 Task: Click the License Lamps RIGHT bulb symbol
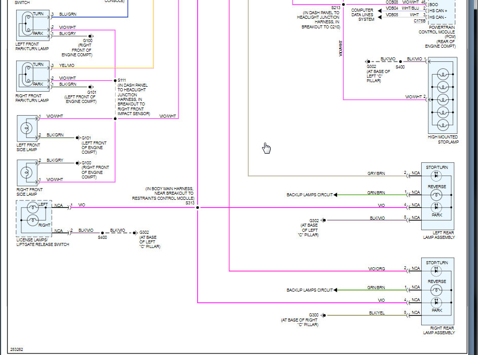point(33,220)
